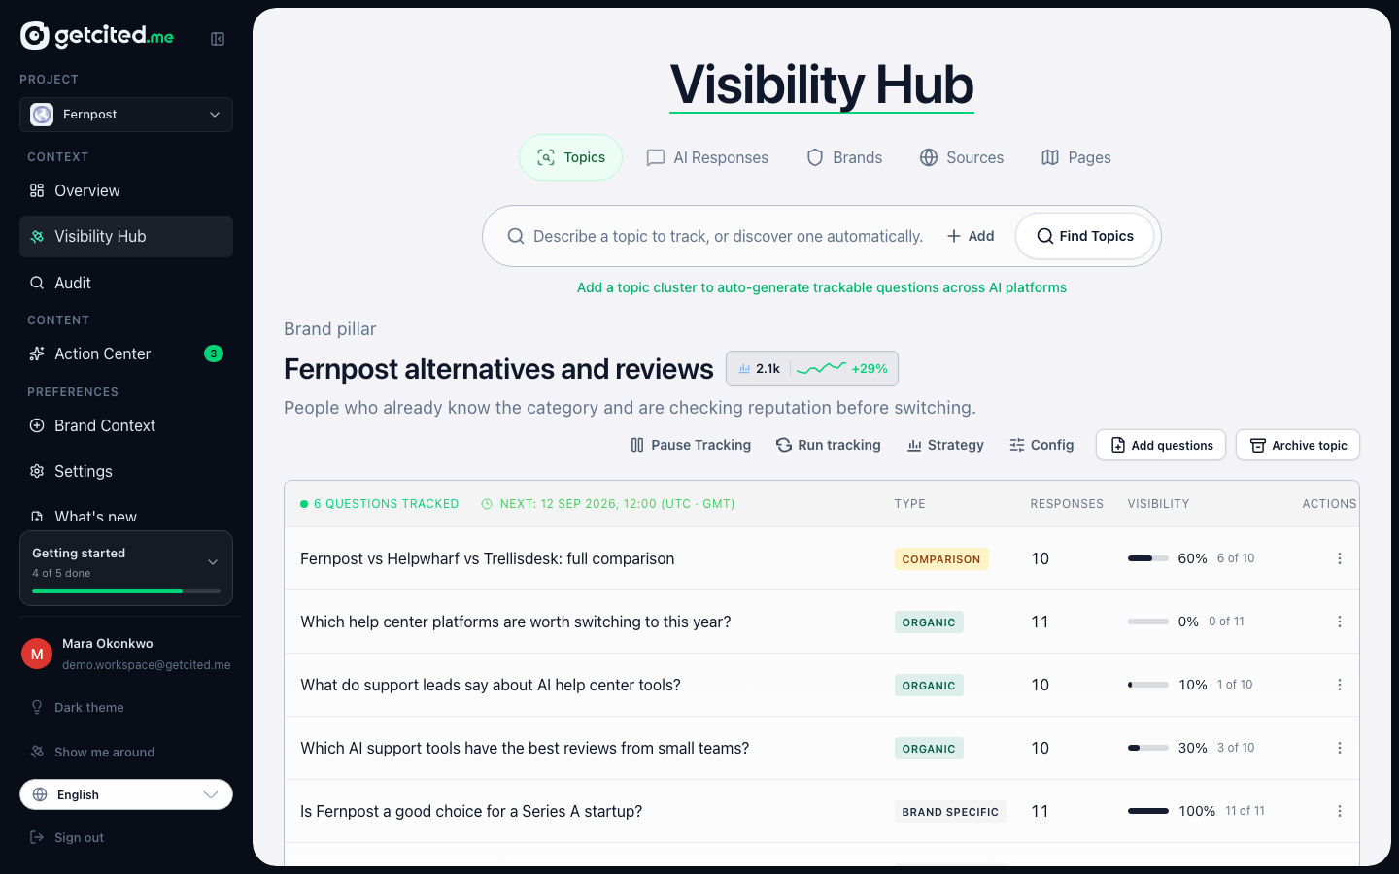Open actions menu for Series A startup row
The height and width of the screenshot is (874, 1399).
[x=1340, y=811]
